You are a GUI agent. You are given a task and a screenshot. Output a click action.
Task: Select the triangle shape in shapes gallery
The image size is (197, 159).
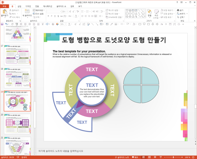(x=136, y=14)
